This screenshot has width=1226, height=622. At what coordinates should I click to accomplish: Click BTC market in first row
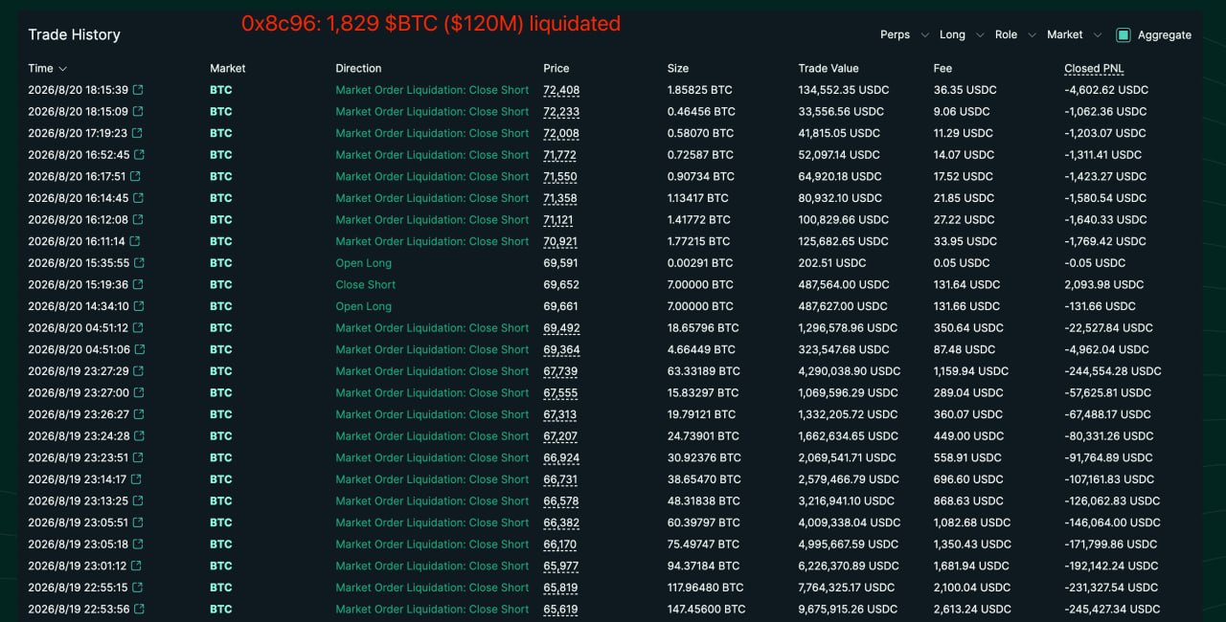[220, 90]
